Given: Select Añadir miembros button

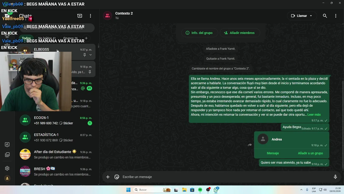Looking at the screenshot, I should pyautogui.click(x=239, y=33).
